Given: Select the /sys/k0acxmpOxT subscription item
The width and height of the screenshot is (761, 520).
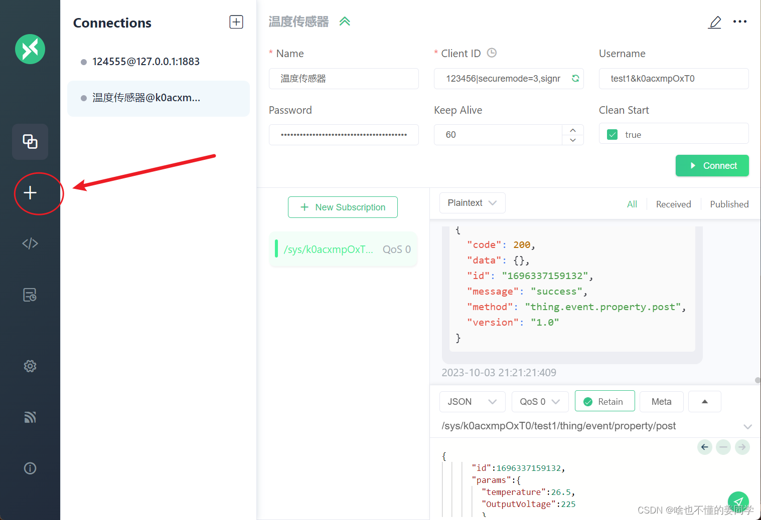Looking at the screenshot, I should pos(343,249).
